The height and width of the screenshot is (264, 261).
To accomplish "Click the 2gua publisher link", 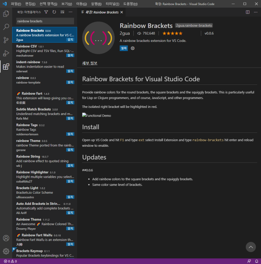I will 125,33.
